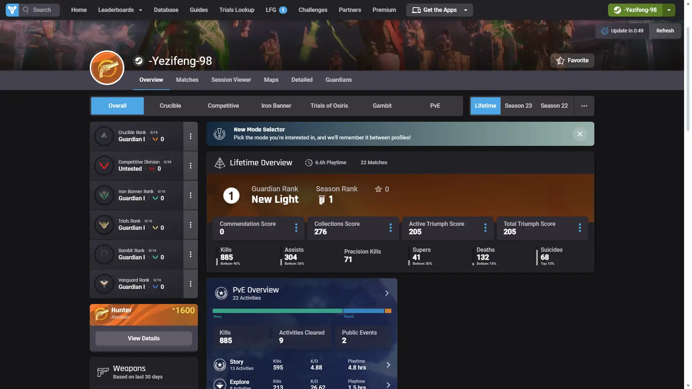This screenshot has width=692, height=389.
Task: Click the season star icon next to 0
Action: (x=378, y=189)
